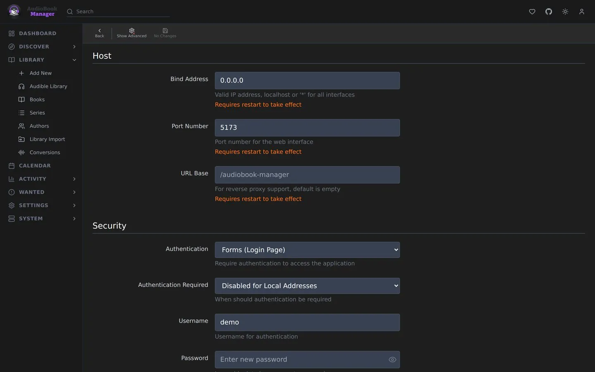Expand the Activity section chevron
This screenshot has width=595, height=372.
(74, 179)
